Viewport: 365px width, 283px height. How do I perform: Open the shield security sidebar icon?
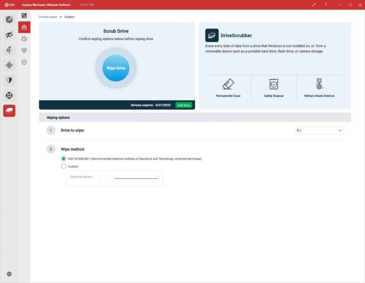point(9,80)
